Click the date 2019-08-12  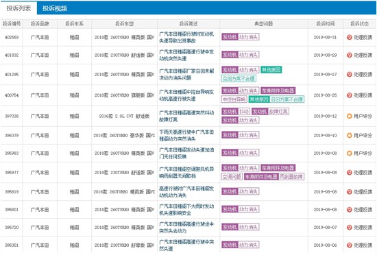click(326, 116)
